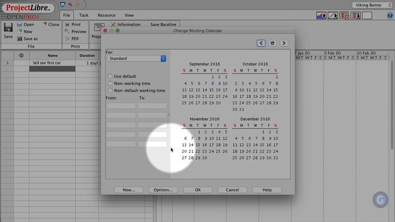
Task: Click the first From time field
Action: [121, 106]
